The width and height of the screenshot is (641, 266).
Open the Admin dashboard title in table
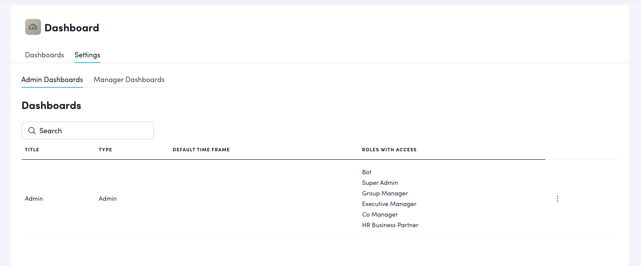34,199
